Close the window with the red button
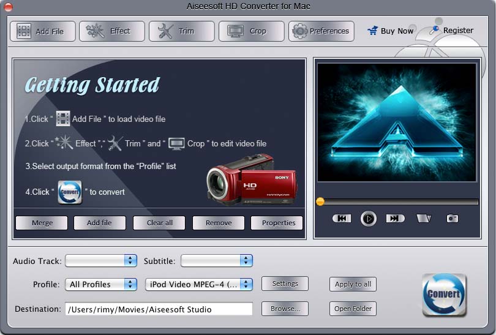 (8, 7)
